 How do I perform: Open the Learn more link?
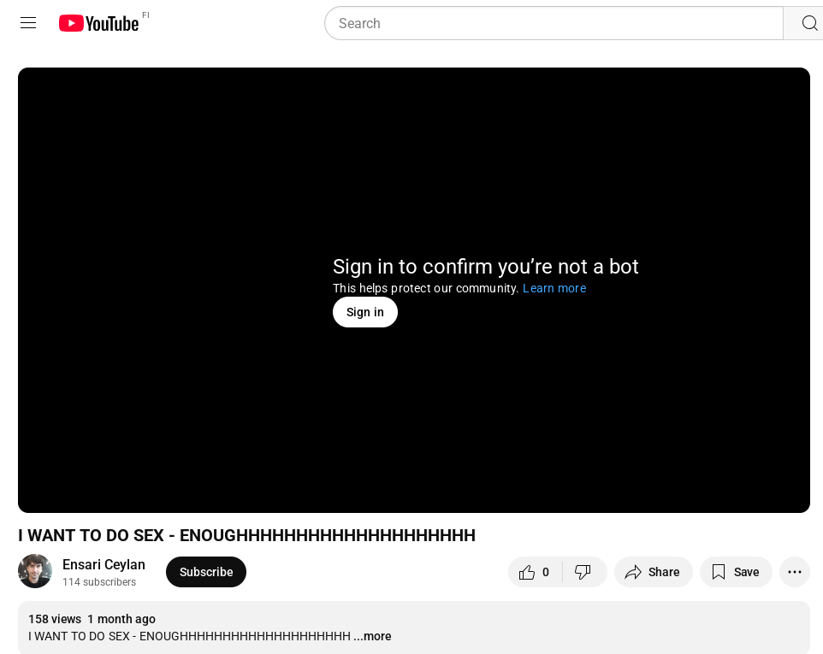click(x=554, y=288)
